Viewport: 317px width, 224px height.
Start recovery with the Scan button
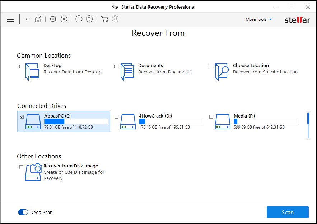288,212
